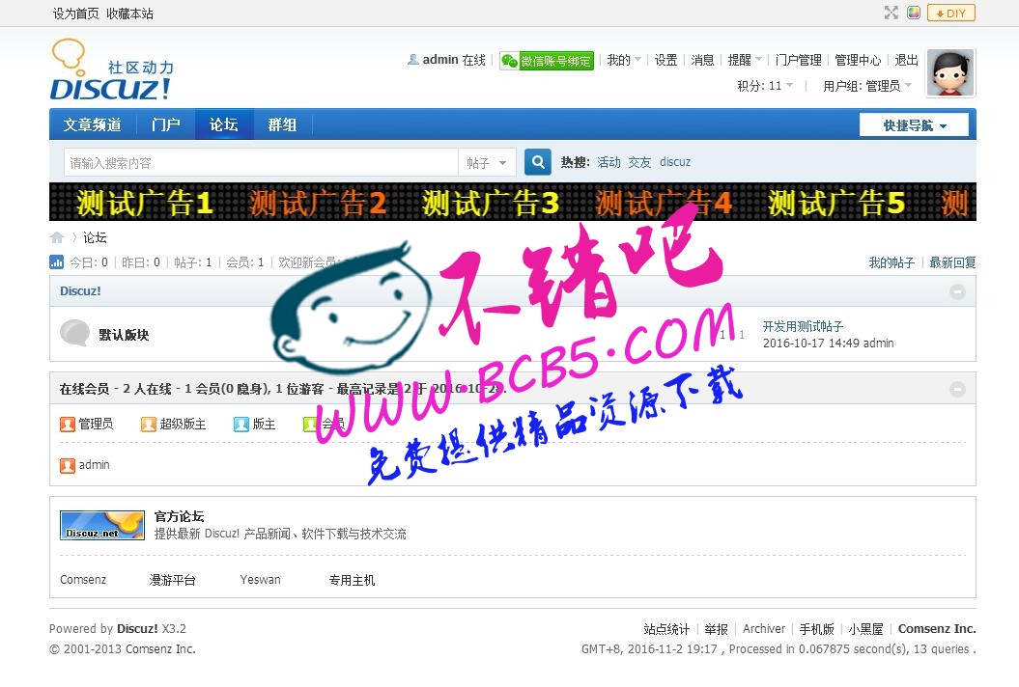Open 我的帖子 link
The image size is (1019, 687).
[x=892, y=262]
